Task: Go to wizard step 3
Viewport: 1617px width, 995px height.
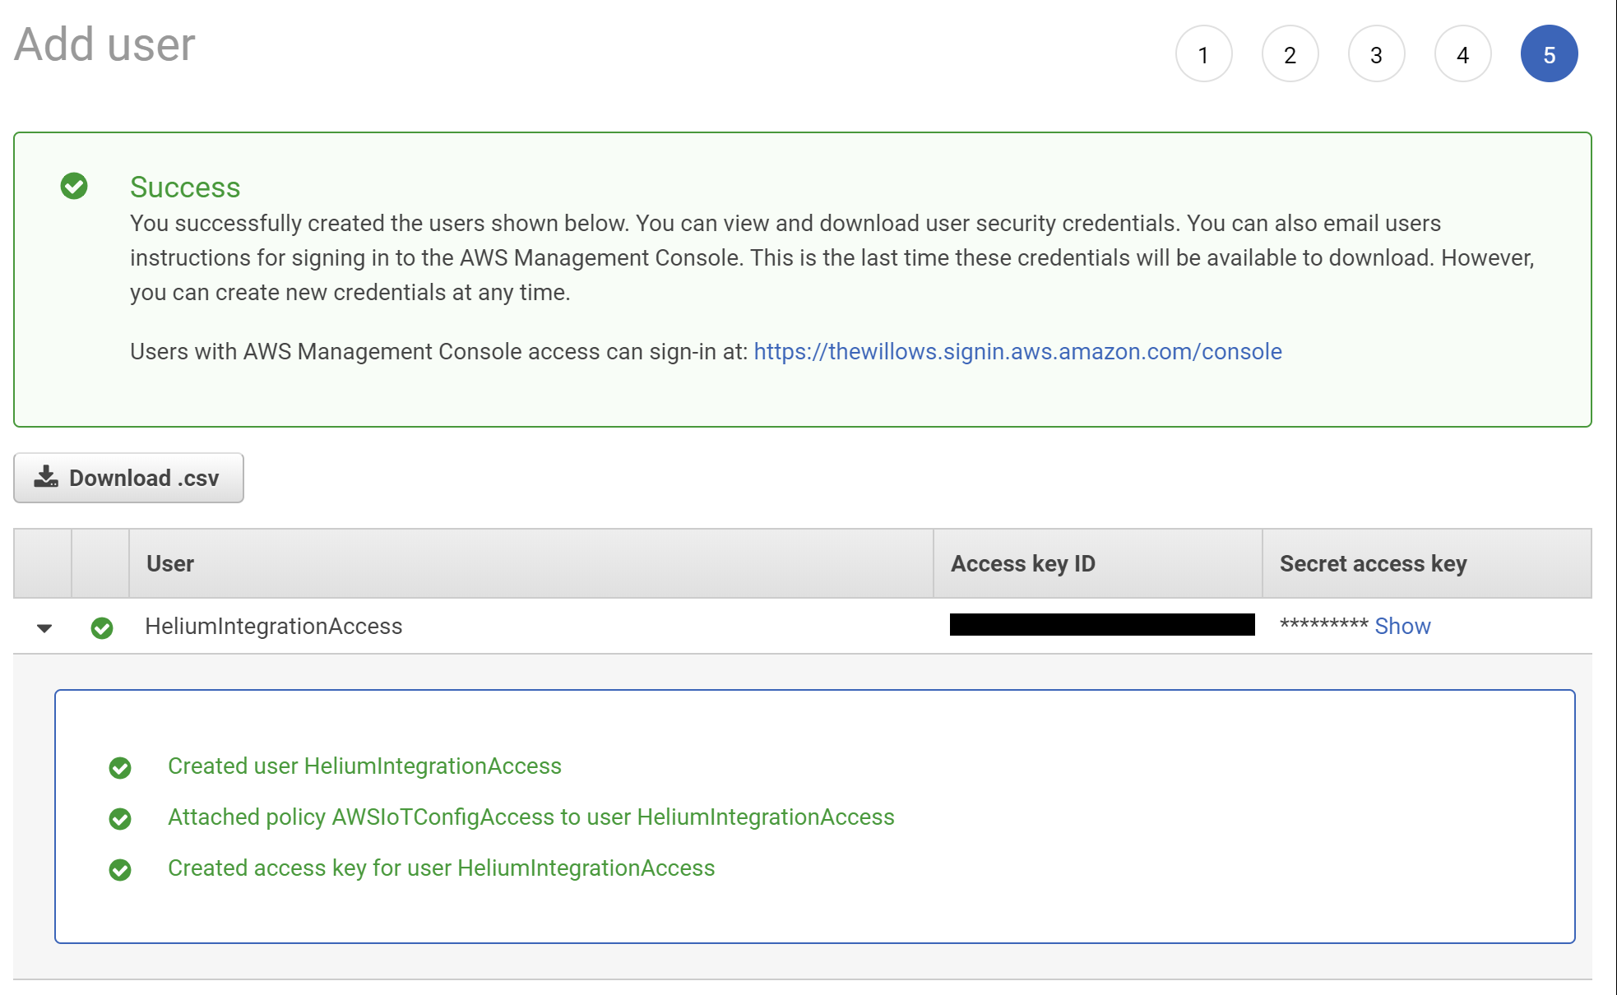Action: click(x=1376, y=54)
